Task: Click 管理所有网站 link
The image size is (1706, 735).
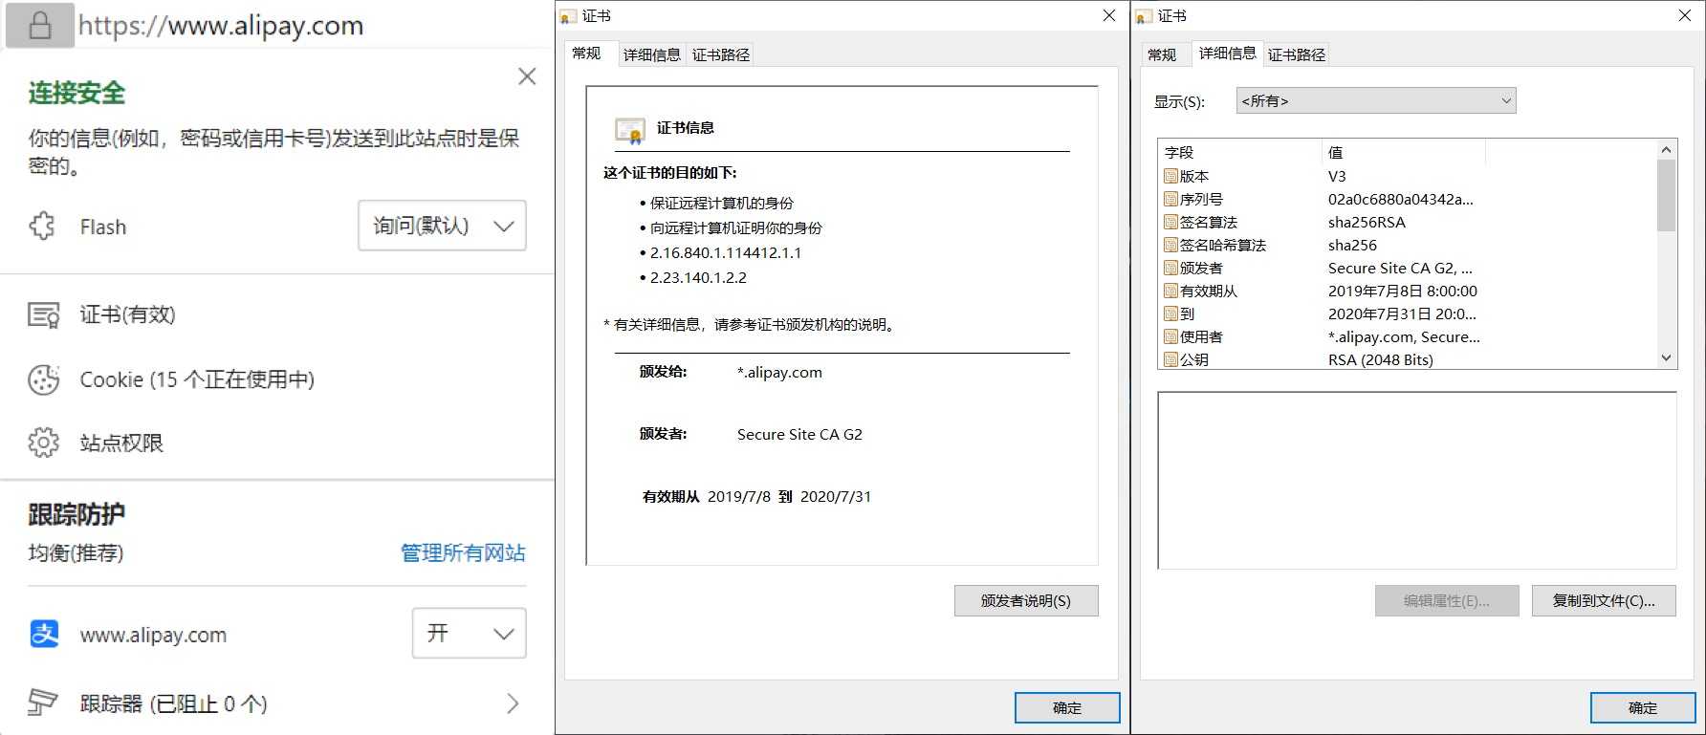Action: [463, 552]
